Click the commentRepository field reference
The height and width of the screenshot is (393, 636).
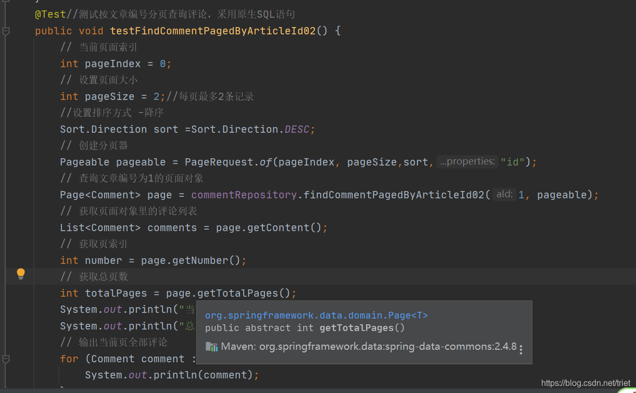(x=244, y=195)
